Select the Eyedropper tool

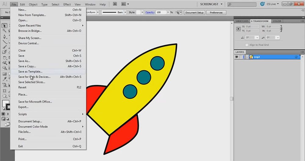5,79
